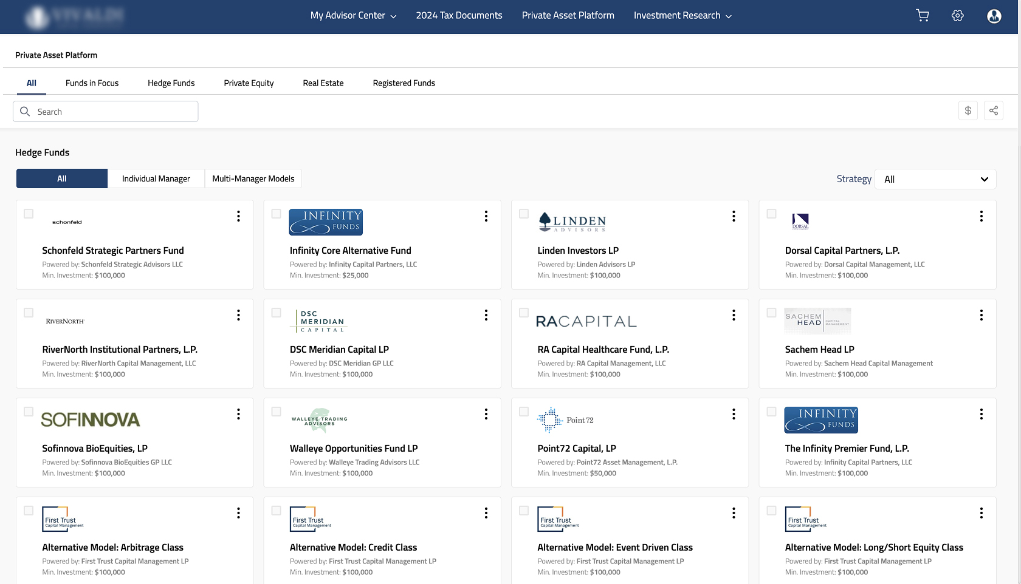Screen dimensions: 1021x584
Task: Open kebab menu on Infinity Premier Fund card
Action: tap(981, 414)
